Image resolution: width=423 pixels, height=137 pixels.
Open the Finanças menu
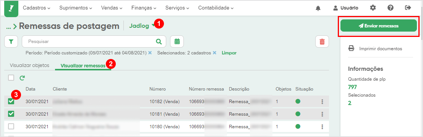click(144, 8)
